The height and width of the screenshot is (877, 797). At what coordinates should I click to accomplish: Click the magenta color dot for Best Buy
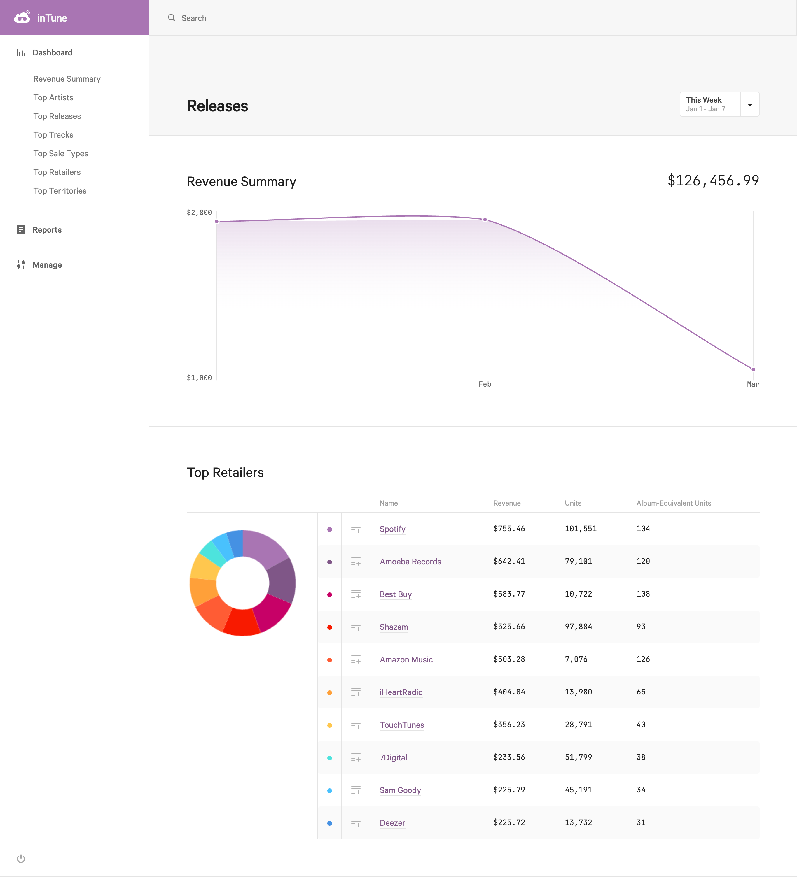330,595
